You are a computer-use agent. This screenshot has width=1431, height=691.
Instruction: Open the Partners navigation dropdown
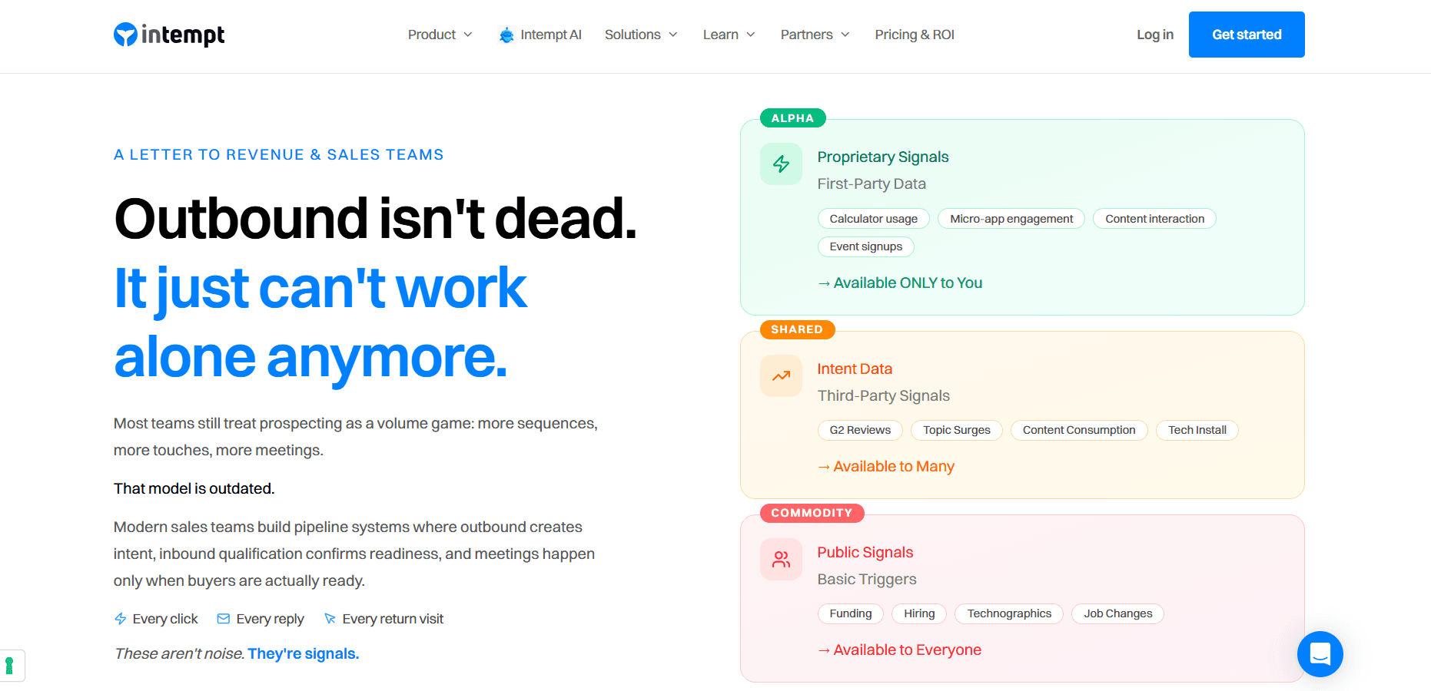(815, 35)
